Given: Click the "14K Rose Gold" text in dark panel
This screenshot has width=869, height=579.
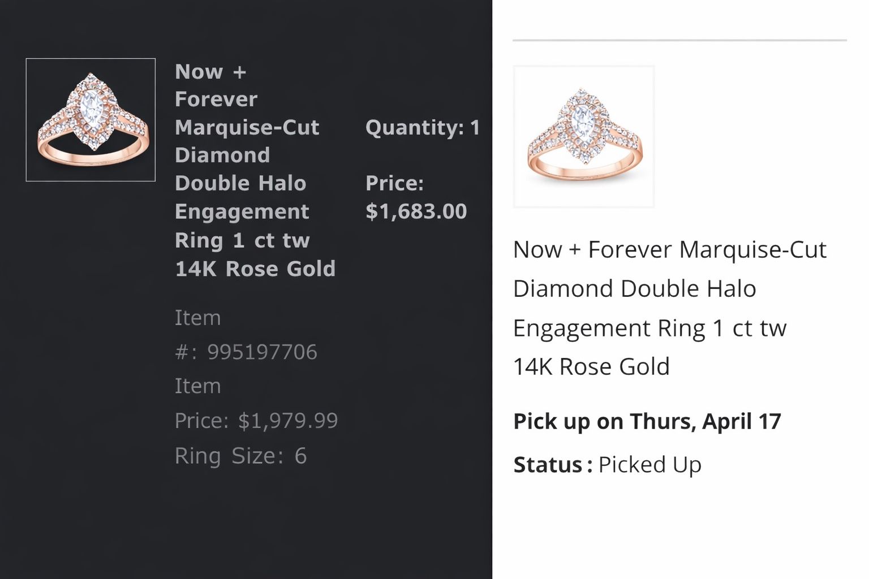Looking at the screenshot, I should click(x=255, y=269).
